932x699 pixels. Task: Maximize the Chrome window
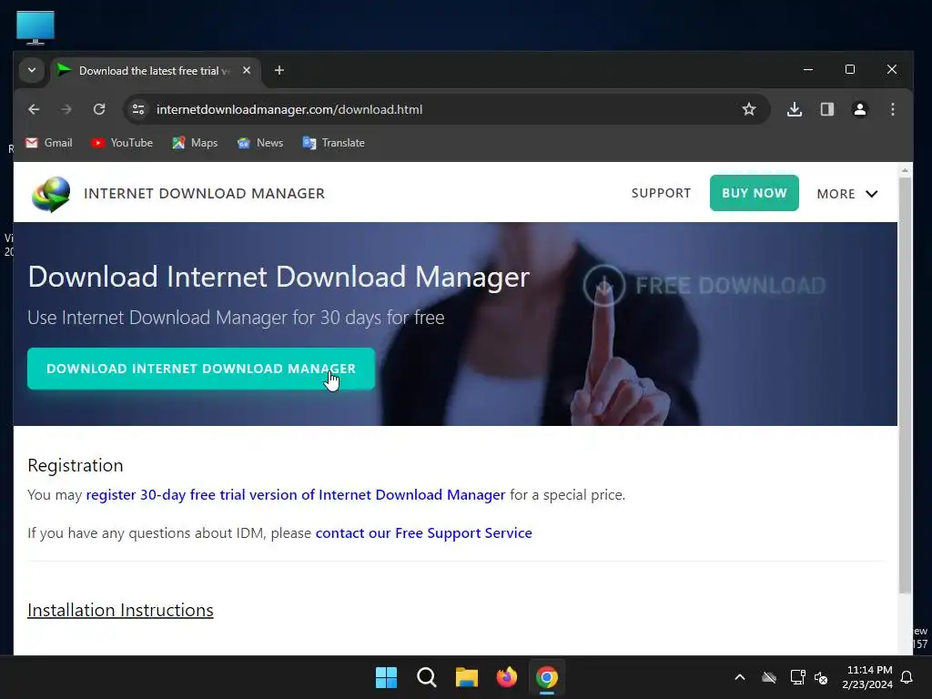coord(850,69)
